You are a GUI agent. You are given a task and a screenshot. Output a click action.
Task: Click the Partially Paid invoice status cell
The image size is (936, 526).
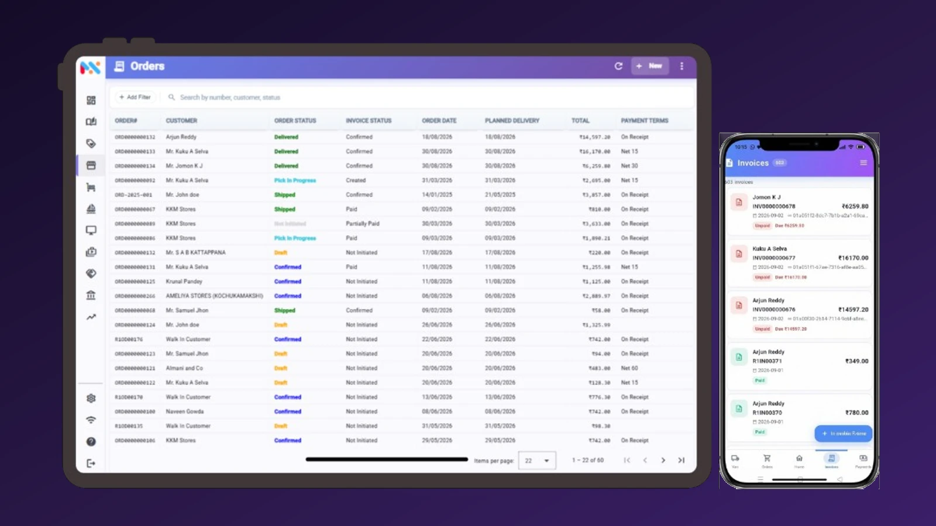pos(362,223)
